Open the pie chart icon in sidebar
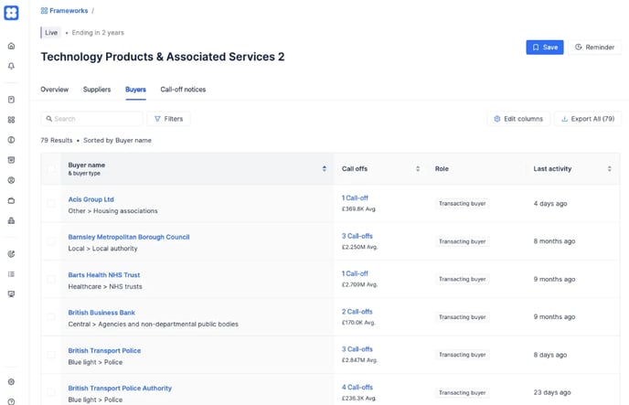Image resolution: width=629 pixels, height=405 pixels. coord(11,254)
